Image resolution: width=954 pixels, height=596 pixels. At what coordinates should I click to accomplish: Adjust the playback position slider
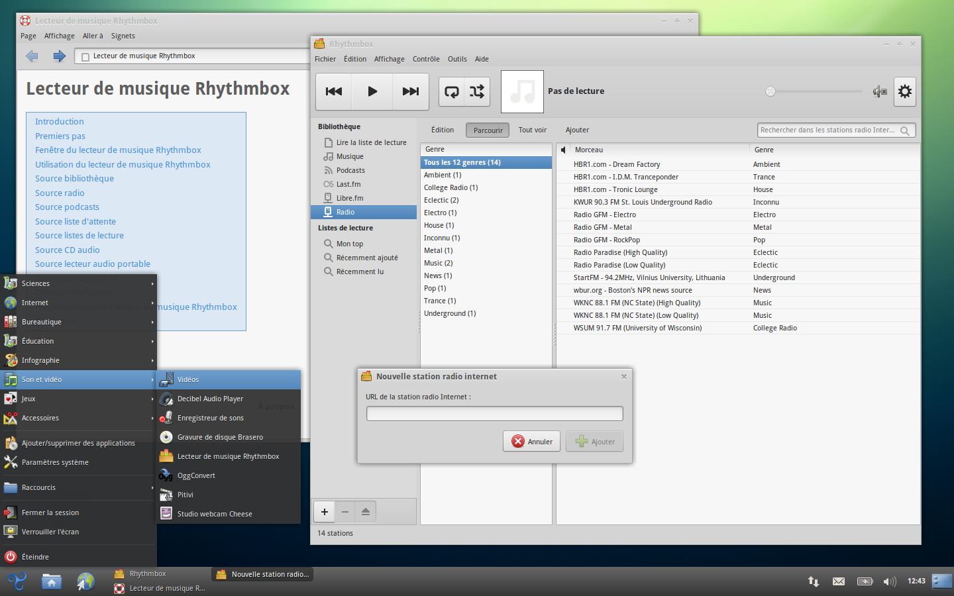pos(815,91)
